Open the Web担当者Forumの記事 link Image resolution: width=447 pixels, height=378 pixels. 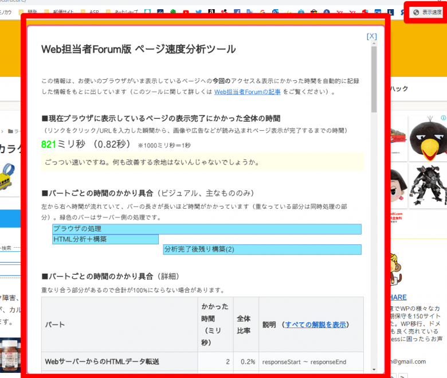(x=247, y=92)
